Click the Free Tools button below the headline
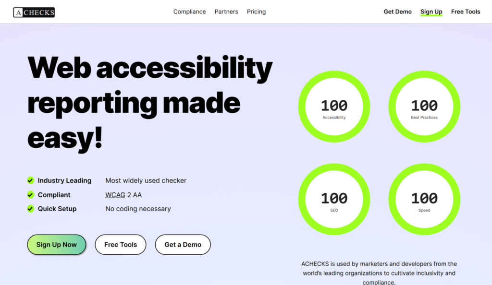 tap(120, 245)
